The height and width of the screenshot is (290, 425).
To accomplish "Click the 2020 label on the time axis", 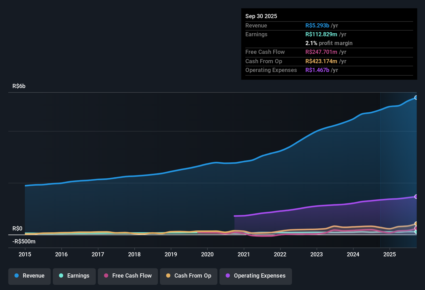I will [207, 255].
